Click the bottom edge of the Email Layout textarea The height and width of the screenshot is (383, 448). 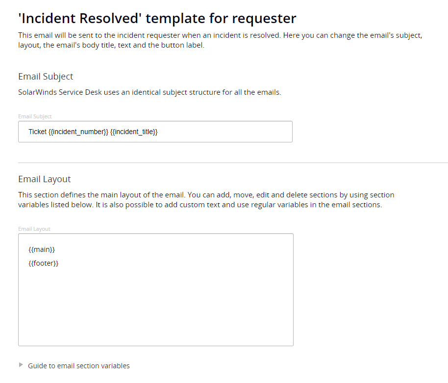click(x=156, y=346)
